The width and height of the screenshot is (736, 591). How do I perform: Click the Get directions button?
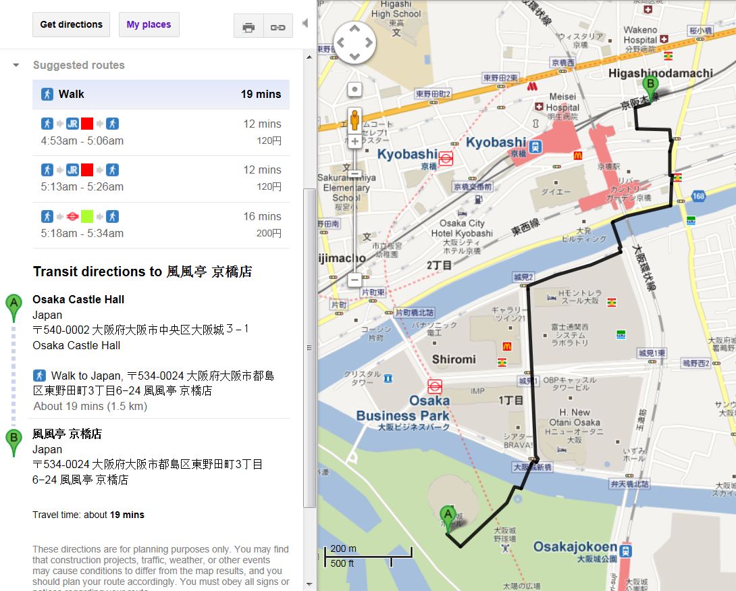click(71, 25)
